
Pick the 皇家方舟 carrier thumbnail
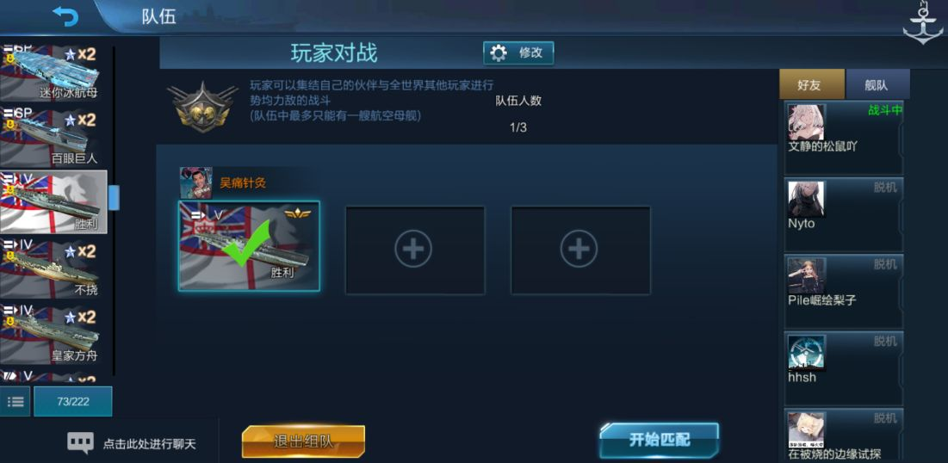[x=53, y=334]
